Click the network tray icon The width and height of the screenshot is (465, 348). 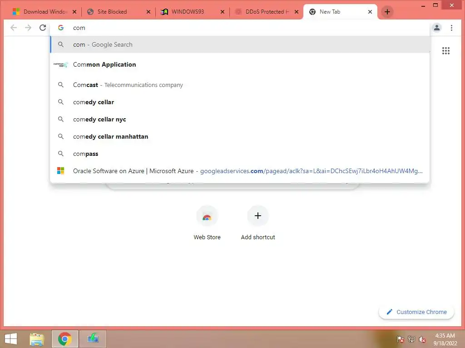click(x=411, y=339)
